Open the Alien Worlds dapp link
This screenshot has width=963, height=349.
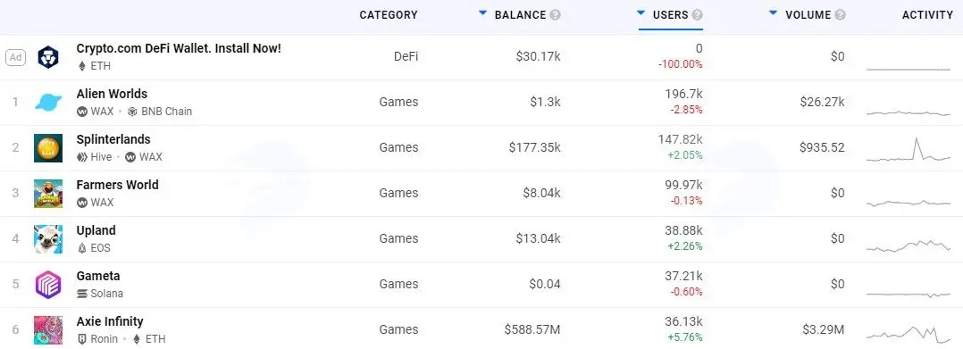112,94
